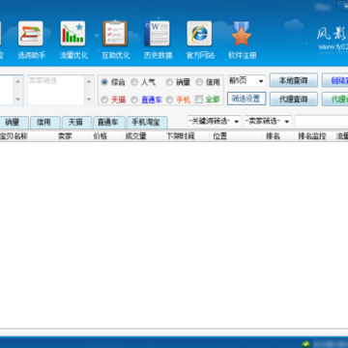This screenshot has width=348, height=348.
Task: Click the 代理查询 button
Action: coord(293,99)
